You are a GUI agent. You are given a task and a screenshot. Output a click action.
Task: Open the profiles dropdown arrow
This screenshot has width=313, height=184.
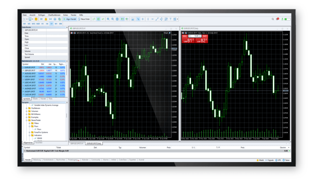(33, 19)
